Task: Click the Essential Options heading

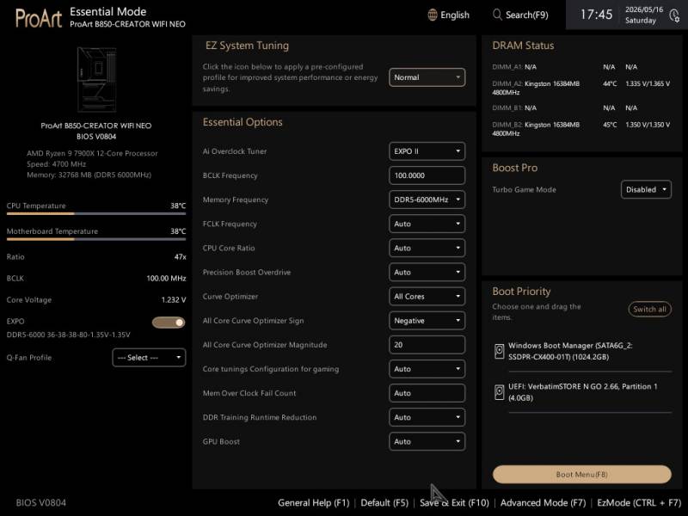Action: pyautogui.click(x=243, y=122)
